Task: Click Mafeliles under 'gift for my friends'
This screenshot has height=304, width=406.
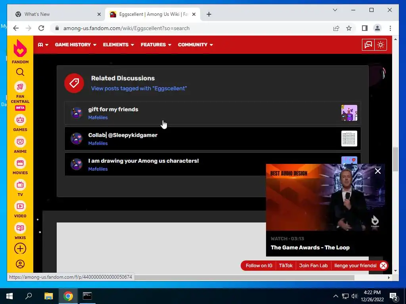Action: tap(98, 117)
